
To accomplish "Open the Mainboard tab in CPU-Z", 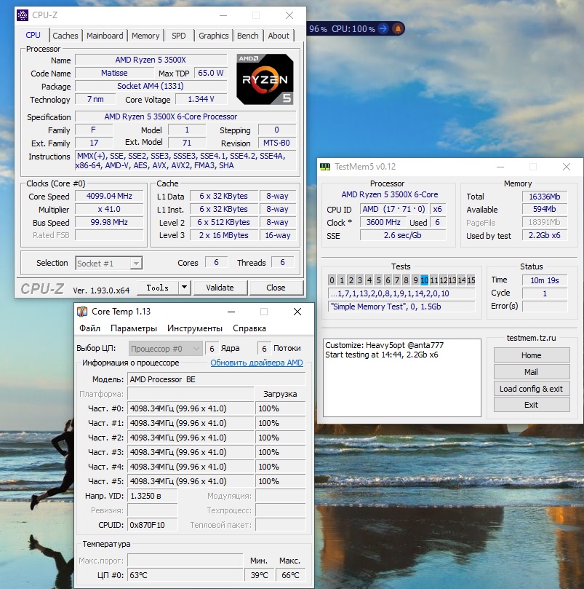I will [x=105, y=36].
